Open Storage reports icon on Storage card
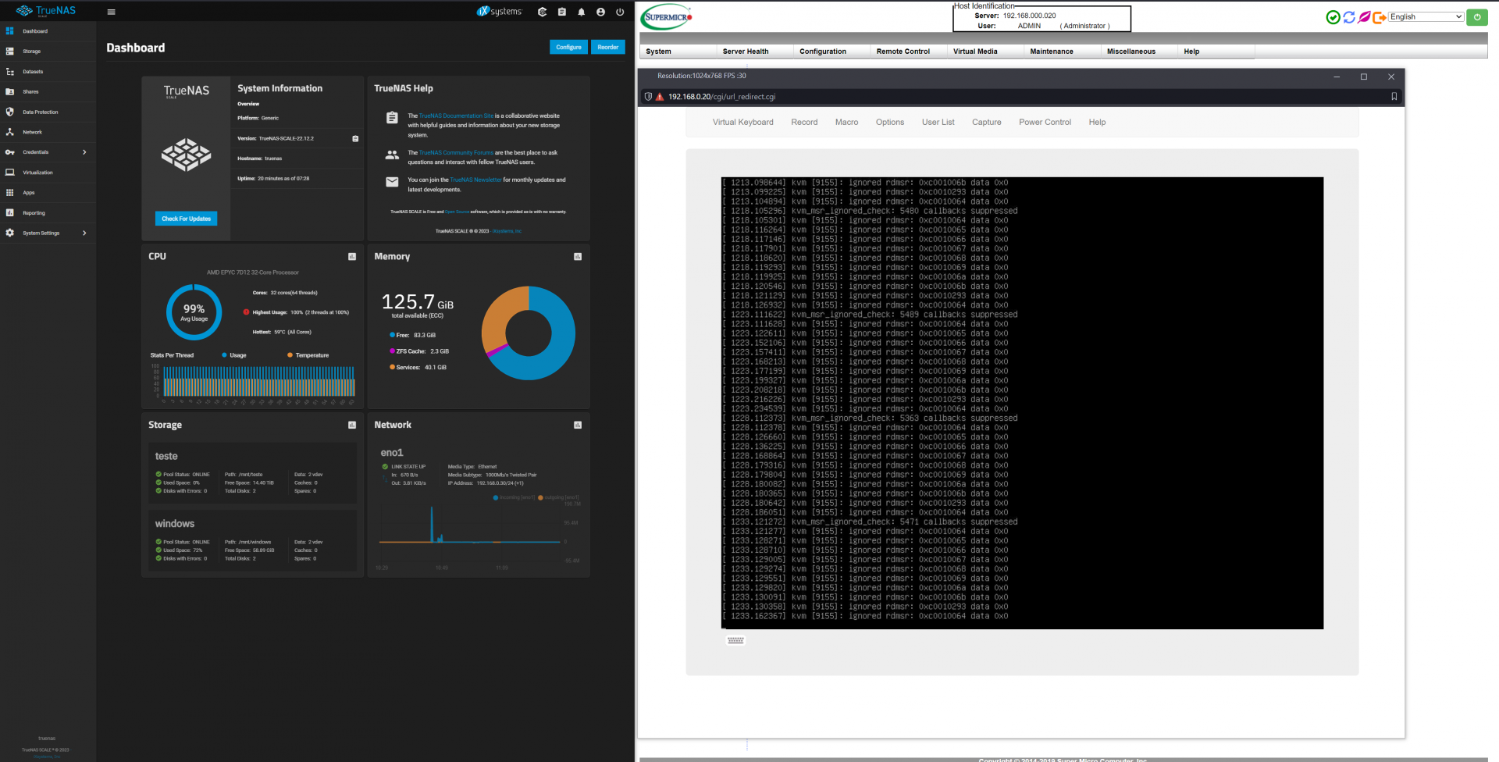1499x762 pixels. 352,425
